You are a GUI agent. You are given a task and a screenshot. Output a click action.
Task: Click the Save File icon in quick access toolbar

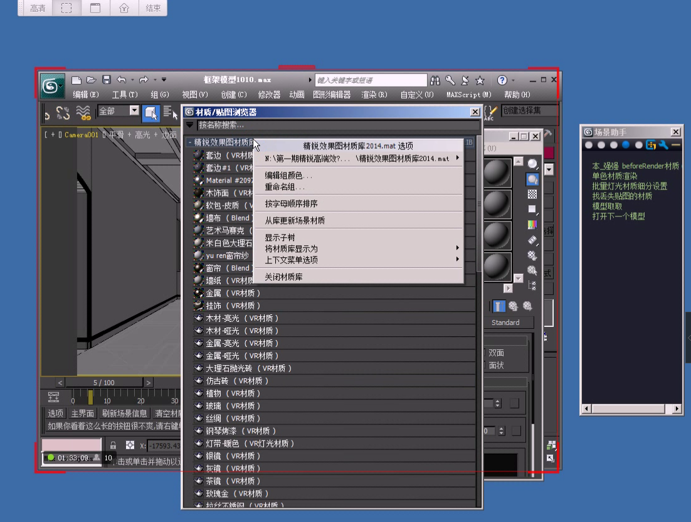(x=107, y=80)
